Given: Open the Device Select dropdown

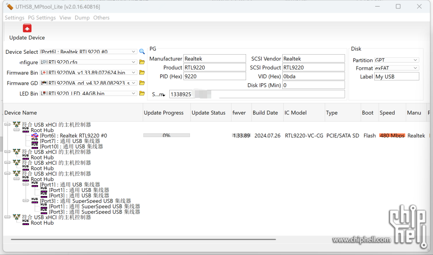Looking at the screenshot, I should point(133,52).
